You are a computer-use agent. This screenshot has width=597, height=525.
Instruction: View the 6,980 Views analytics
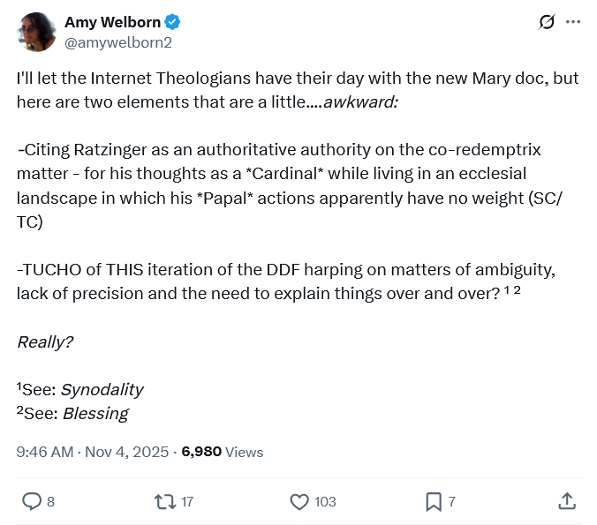(223, 452)
